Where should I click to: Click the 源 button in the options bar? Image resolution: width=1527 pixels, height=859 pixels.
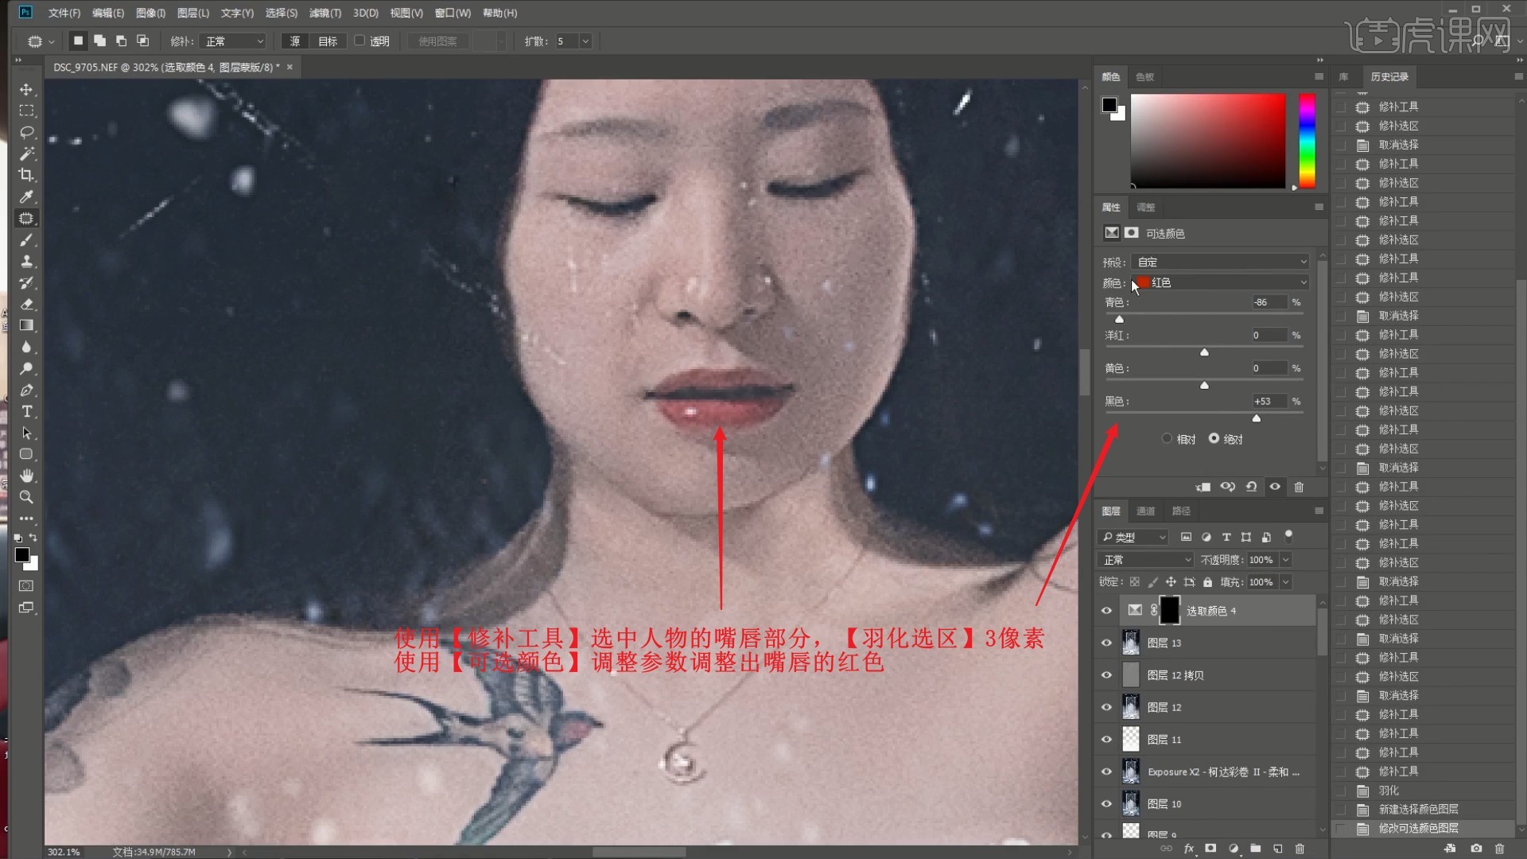pyautogui.click(x=295, y=41)
